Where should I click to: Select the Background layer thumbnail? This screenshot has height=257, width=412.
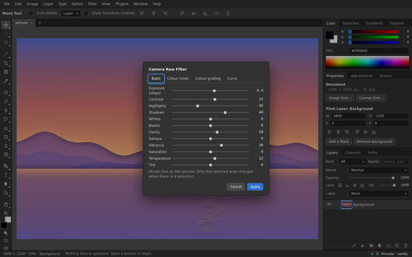pyautogui.click(x=346, y=204)
